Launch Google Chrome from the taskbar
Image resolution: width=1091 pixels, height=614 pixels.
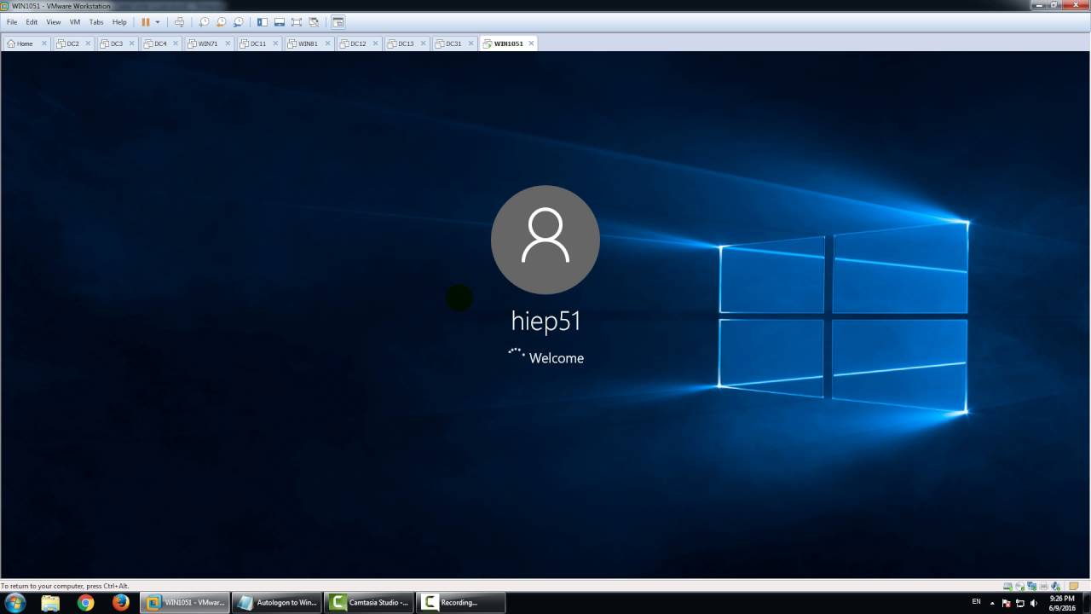coord(85,602)
